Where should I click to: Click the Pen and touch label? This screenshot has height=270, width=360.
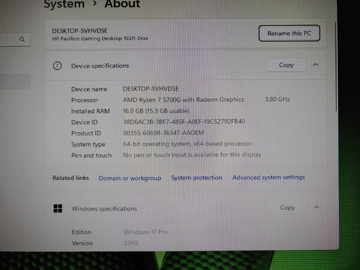point(91,155)
